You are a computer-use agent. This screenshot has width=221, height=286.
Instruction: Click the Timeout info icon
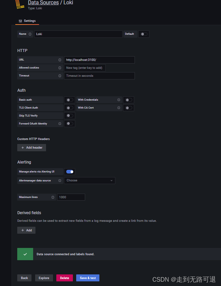point(60,76)
